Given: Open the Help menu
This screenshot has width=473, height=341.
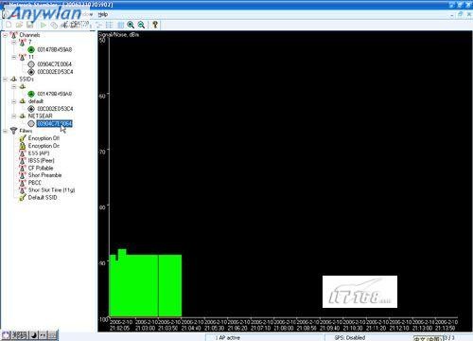Looking at the screenshot, I should point(102,14).
